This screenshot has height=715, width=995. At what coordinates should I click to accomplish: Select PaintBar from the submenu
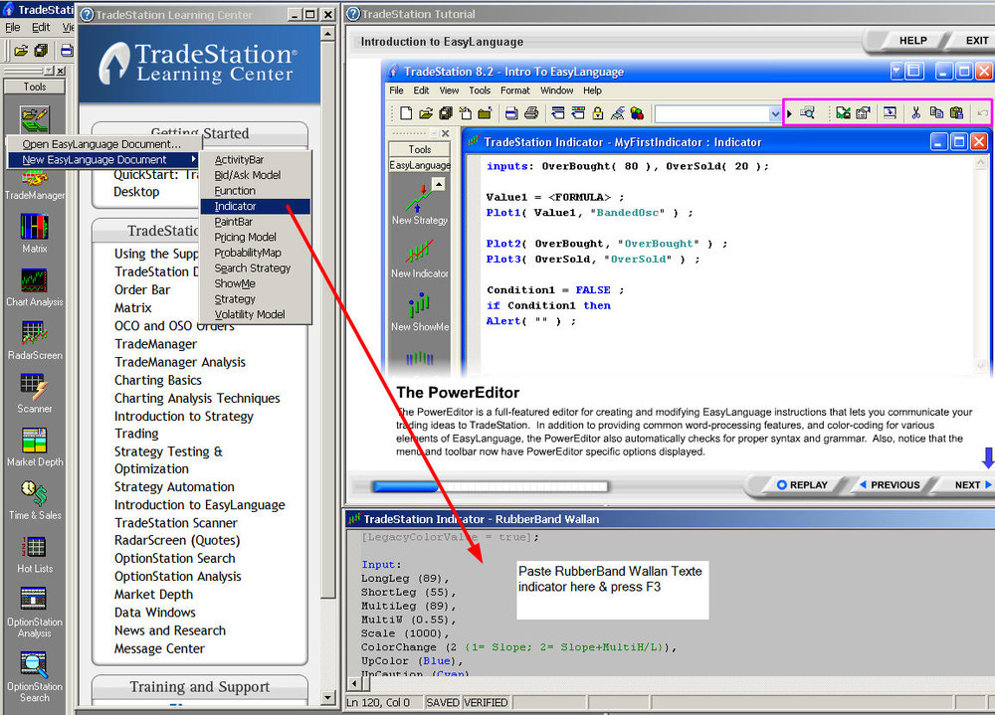point(255,222)
